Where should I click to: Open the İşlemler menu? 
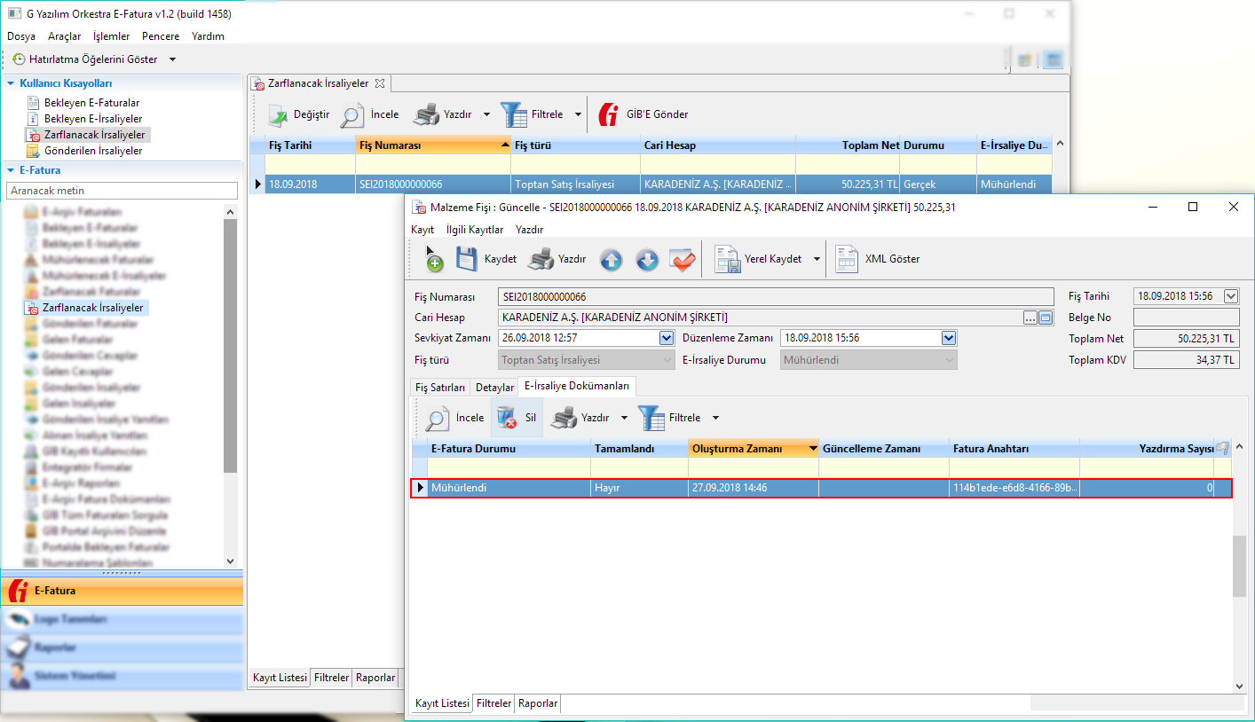click(111, 36)
